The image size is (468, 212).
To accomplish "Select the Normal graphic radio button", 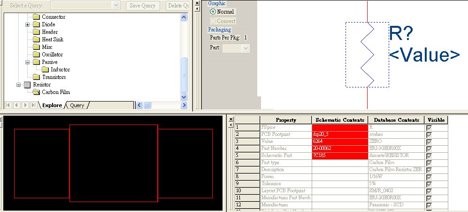I will tap(213, 12).
